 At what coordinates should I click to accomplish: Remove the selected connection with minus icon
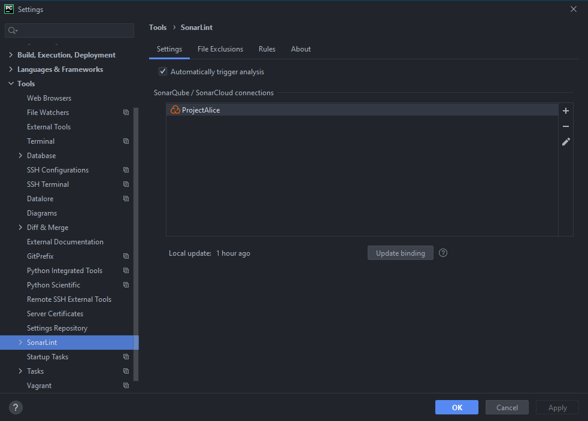pyautogui.click(x=566, y=126)
